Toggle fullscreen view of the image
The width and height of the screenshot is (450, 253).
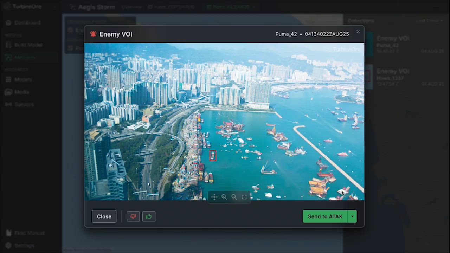pos(244,197)
